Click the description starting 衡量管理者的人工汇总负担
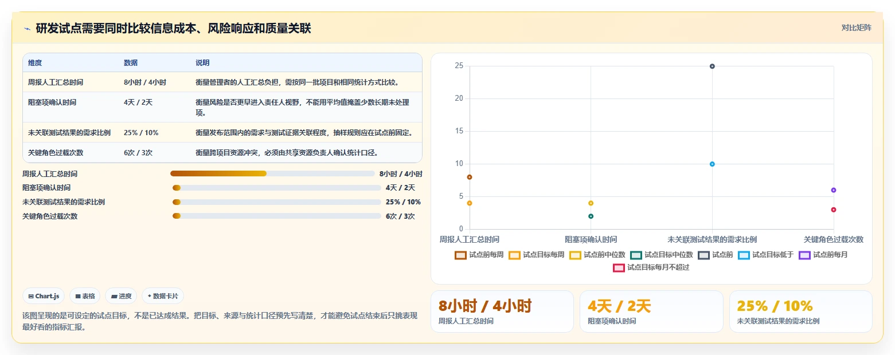 [x=297, y=82]
